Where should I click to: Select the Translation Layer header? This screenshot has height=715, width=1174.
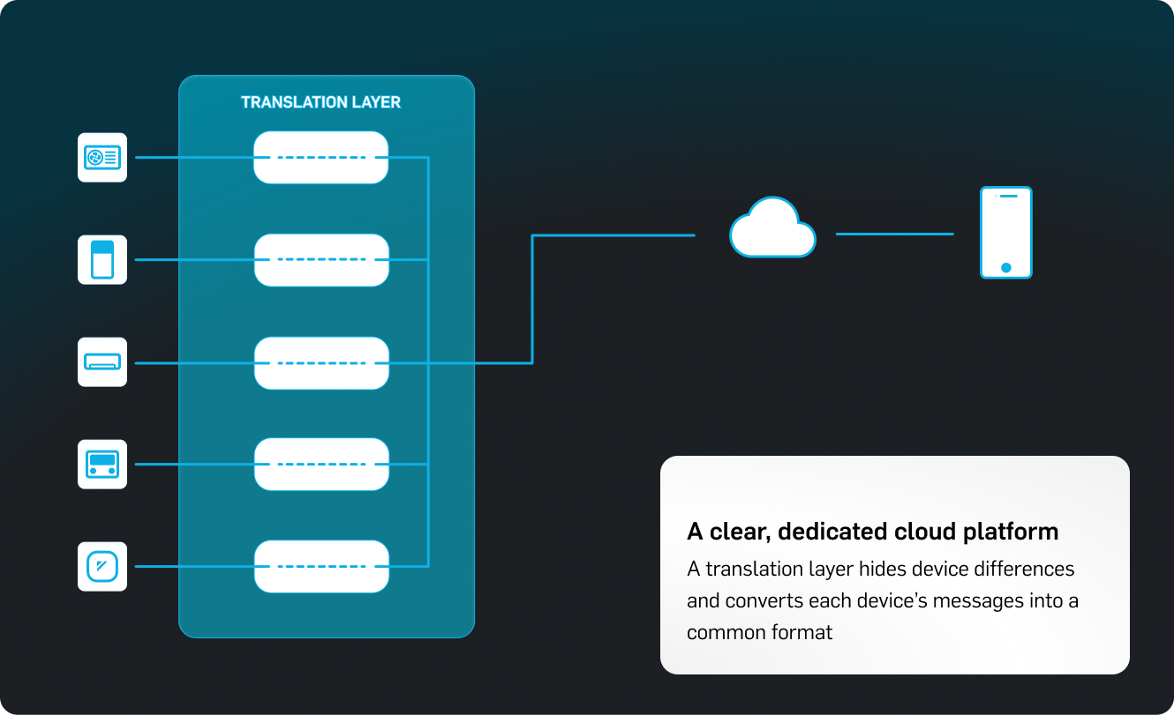point(320,102)
